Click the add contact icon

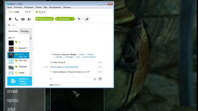[29, 19]
